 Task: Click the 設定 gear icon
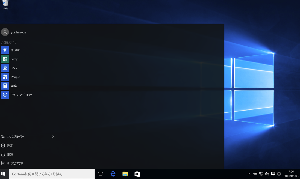(x=3, y=145)
